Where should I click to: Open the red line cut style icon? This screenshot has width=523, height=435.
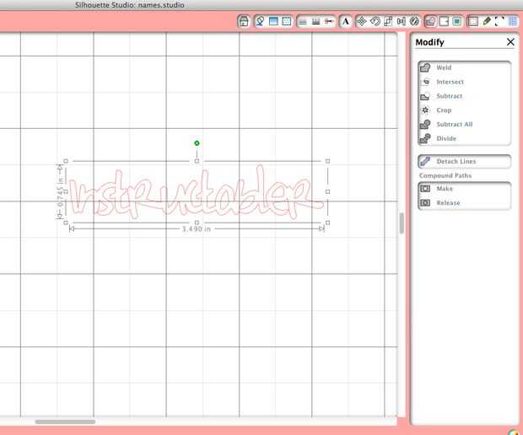[329, 22]
